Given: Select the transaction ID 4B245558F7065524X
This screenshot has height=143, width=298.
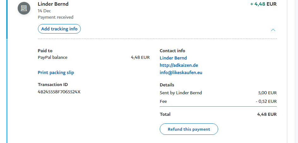Looking at the screenshot, I should pos(59,92).
